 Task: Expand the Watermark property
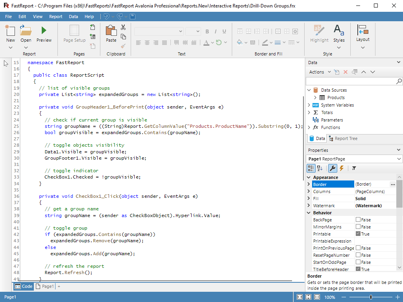[309, 206]
